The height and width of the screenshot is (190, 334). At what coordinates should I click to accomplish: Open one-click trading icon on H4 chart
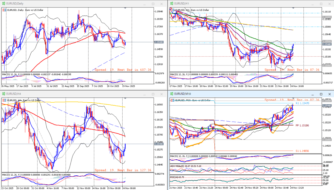point(4,100)
